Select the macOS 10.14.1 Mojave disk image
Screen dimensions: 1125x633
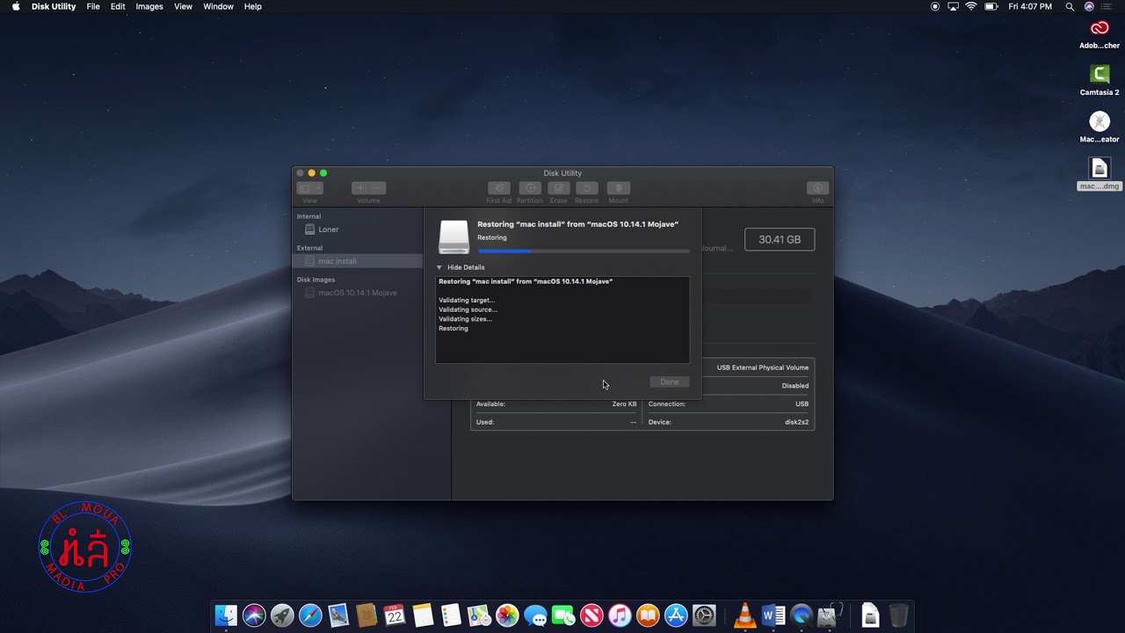(x=358, y=293)
